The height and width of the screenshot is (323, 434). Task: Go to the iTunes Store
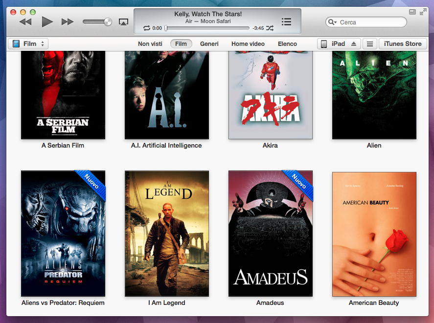tap(403, 43)
